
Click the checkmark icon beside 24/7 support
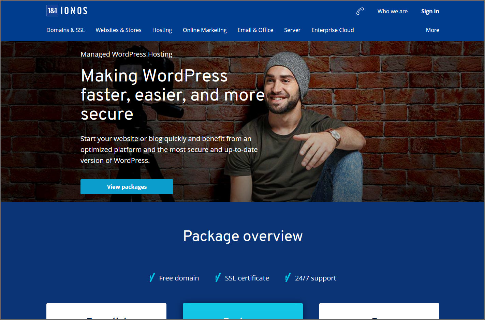(x=288, y=278)
